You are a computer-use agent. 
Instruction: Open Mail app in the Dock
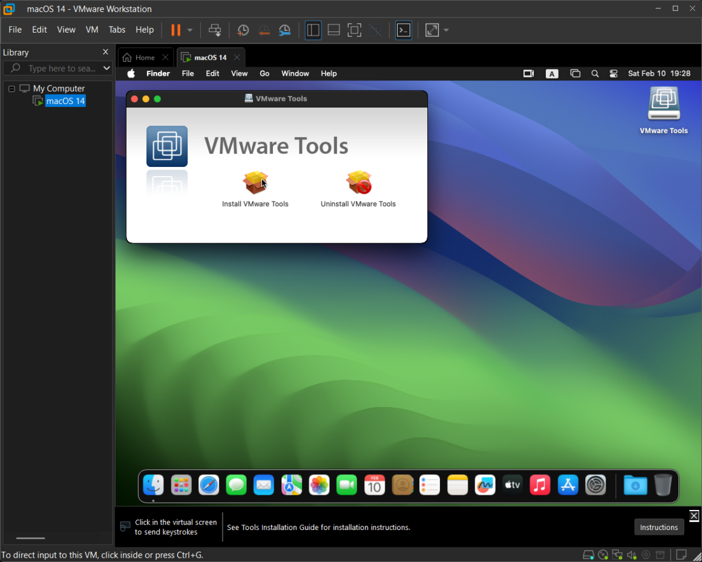pyautogui.click(x=264, y=485)
